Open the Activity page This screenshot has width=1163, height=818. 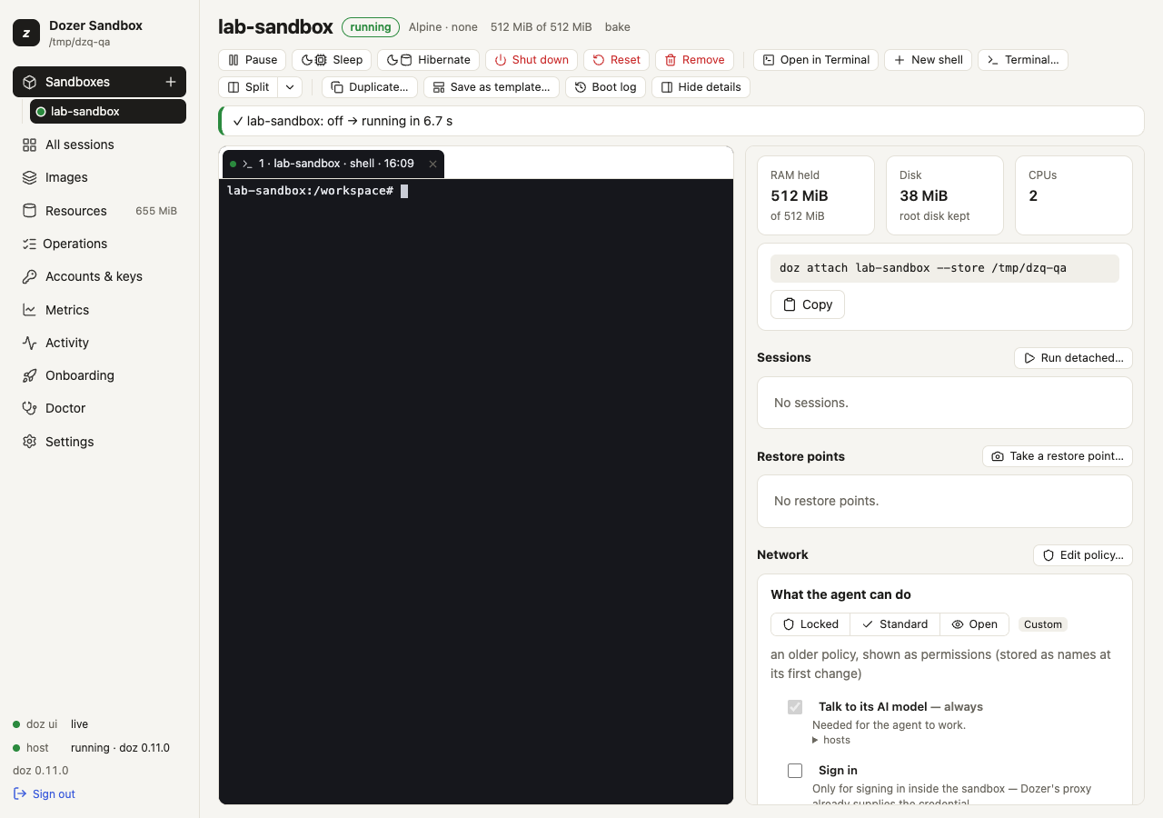[99, 343]
